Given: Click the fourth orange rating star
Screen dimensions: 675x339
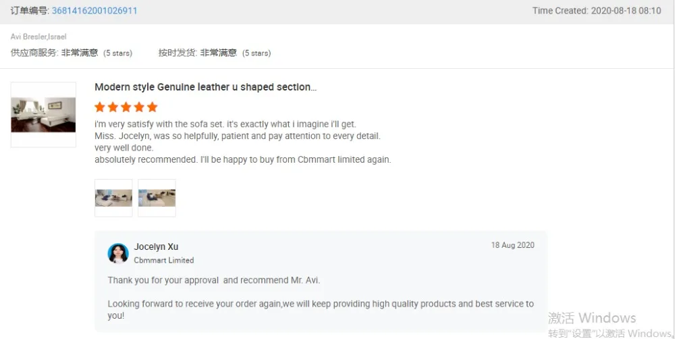Looking at the screenshot, I should [x=139, y=107].
